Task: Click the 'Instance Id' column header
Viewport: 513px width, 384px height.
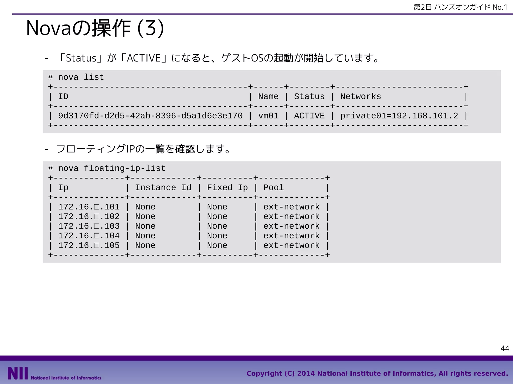Action: click(163, 188)
